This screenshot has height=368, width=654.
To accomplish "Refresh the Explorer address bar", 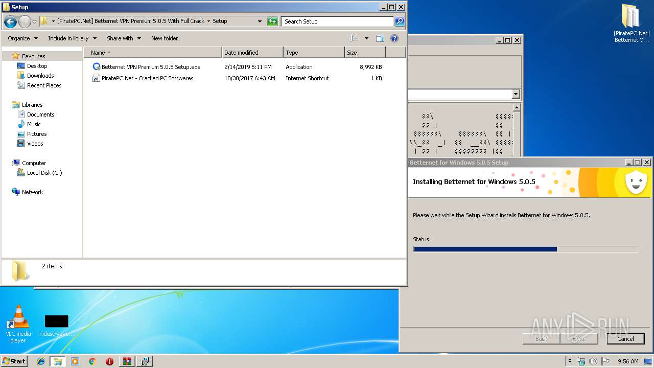I will (x=272, y=21).
